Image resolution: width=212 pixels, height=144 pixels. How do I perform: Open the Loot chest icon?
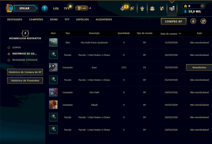[152, 8]
